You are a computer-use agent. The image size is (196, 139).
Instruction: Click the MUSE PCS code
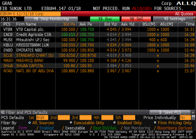pos(8,40)
